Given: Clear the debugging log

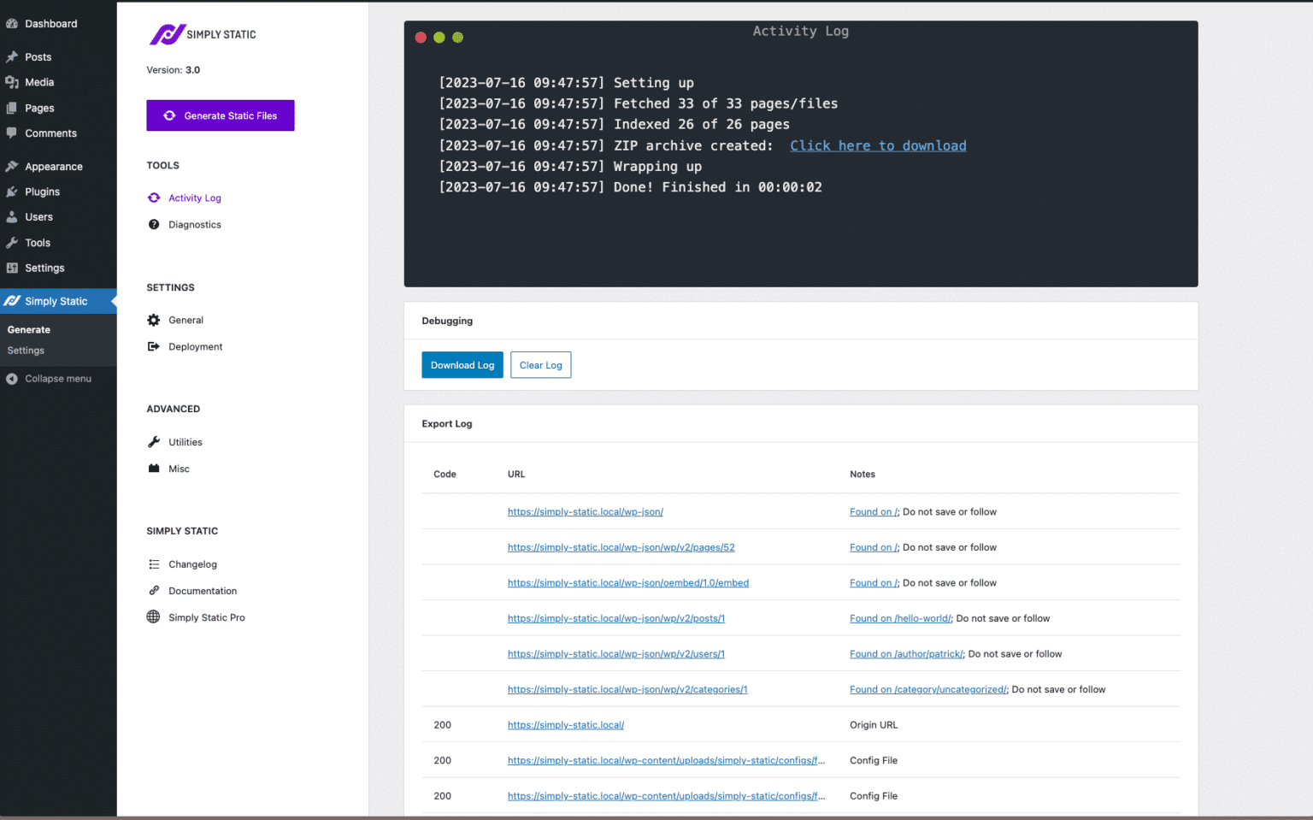Looking at the screenshot, I should 540,365.
